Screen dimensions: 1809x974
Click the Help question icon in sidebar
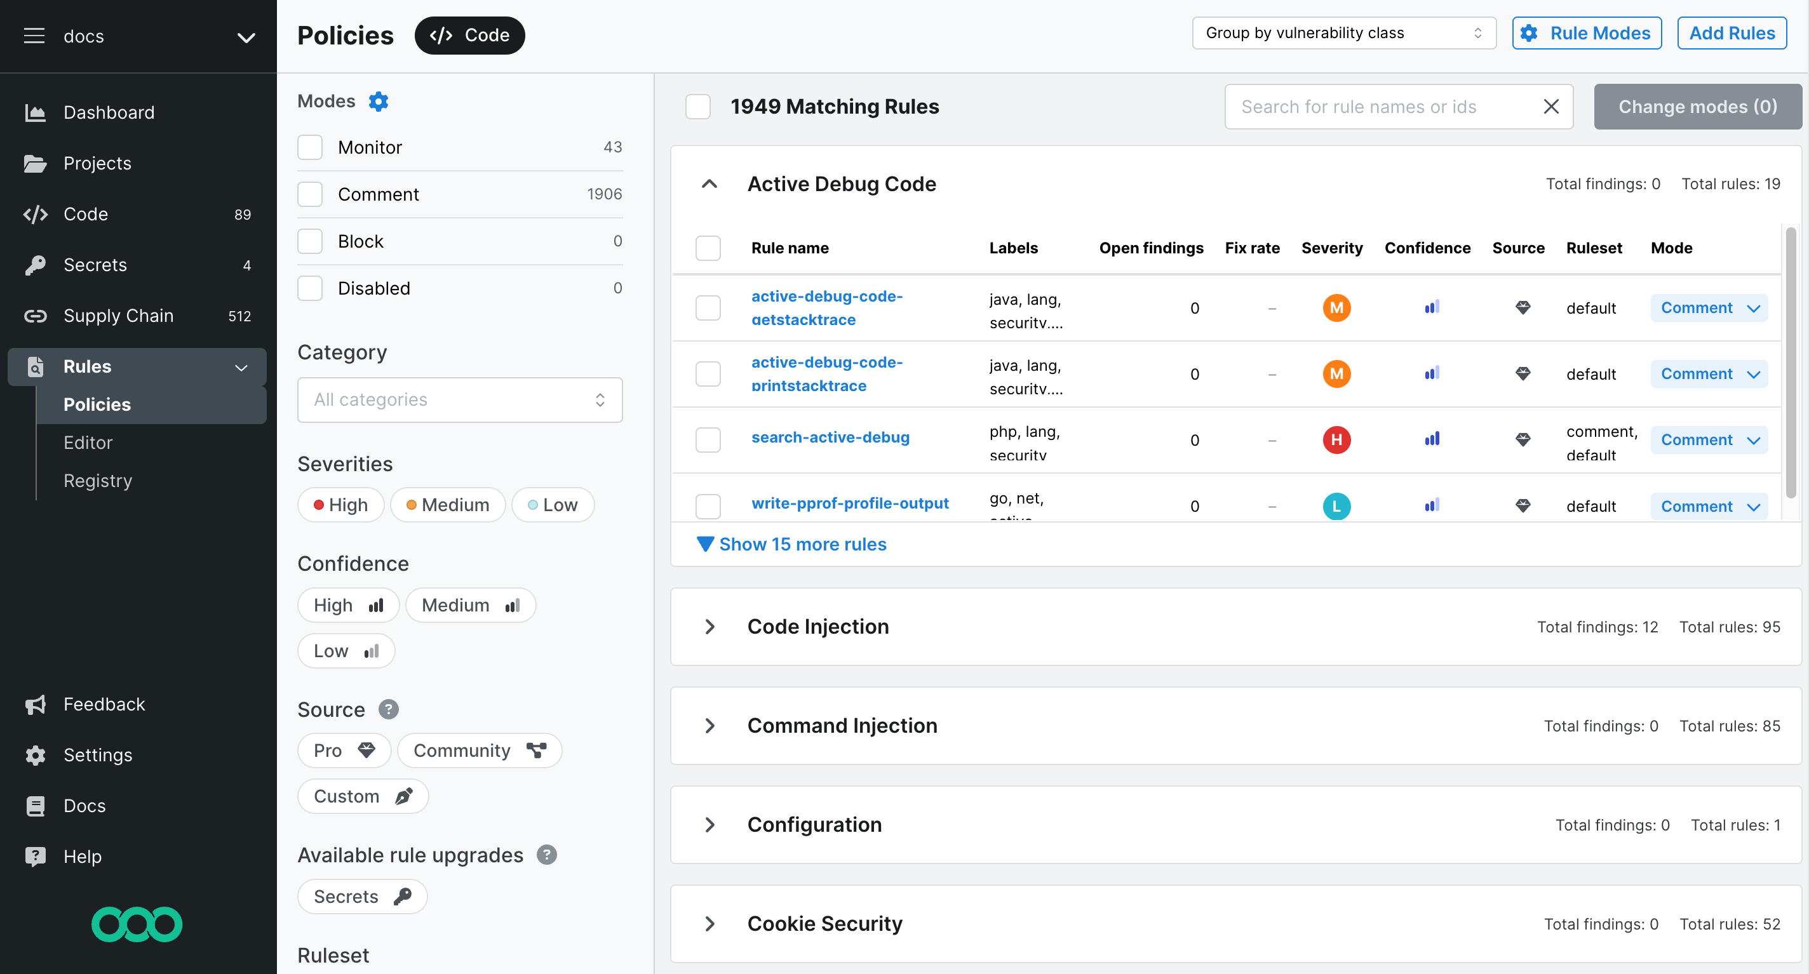pos(35,856)
